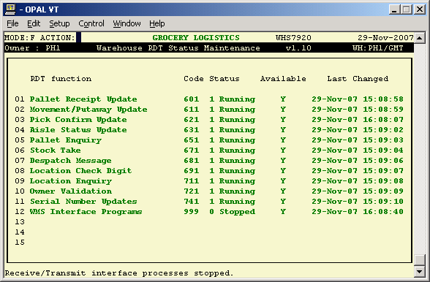Click the 29-Nov-2007 header date

tap(385, 37)
